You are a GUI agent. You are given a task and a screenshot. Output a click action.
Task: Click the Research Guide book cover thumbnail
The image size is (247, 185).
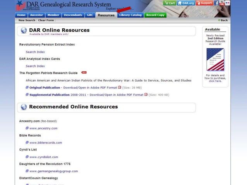(215, 59)
